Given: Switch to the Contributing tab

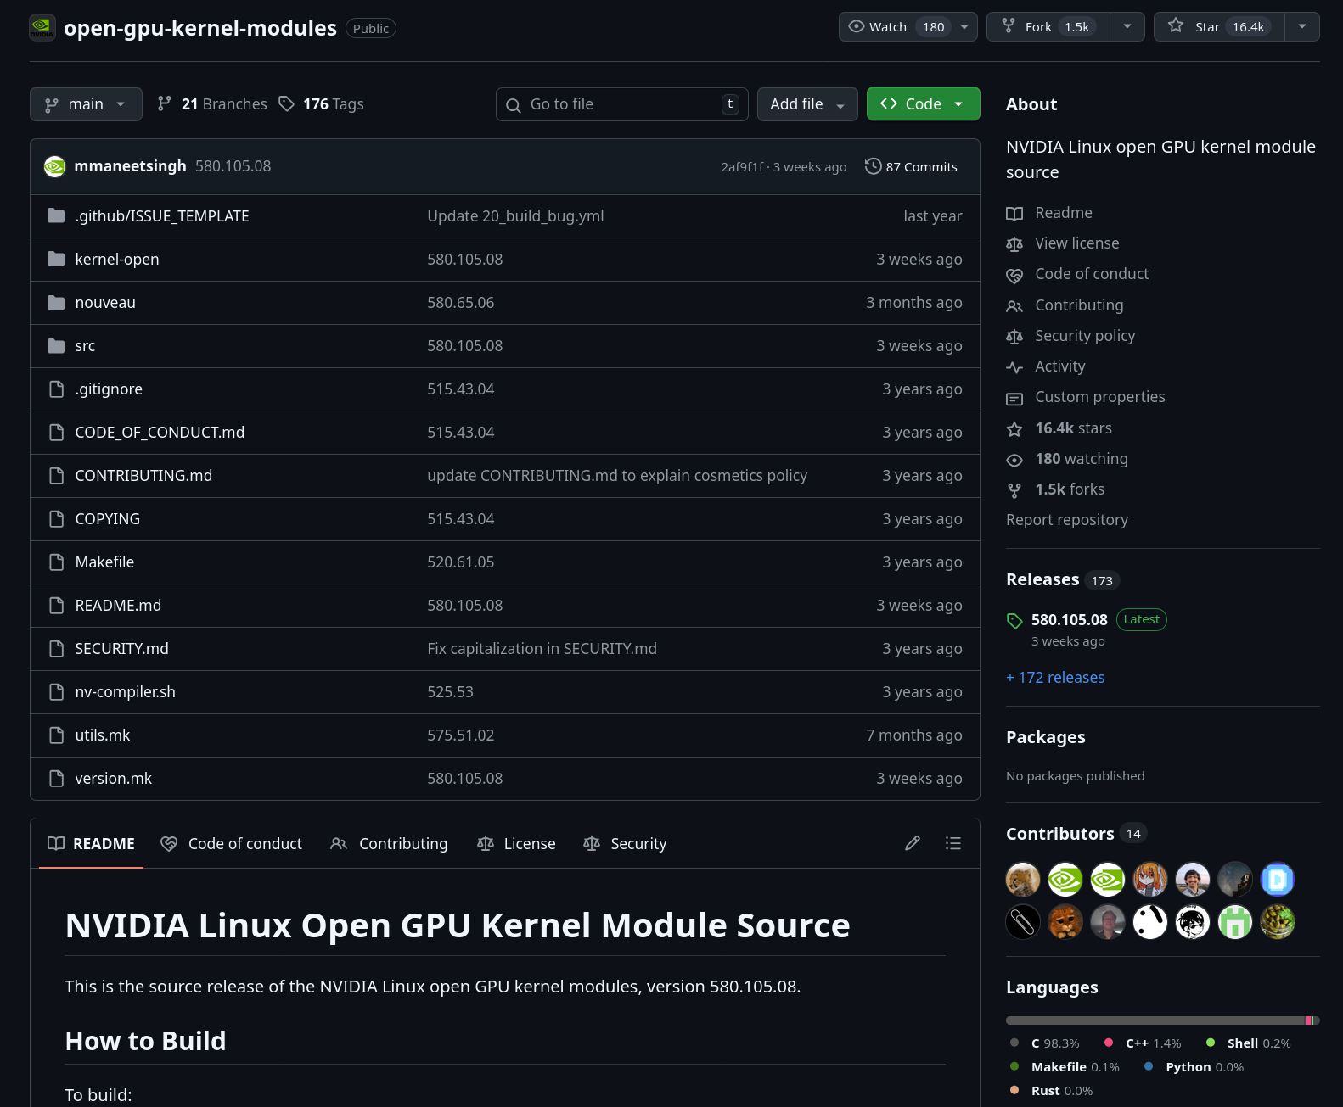Looking at the screenshot, I should coord(389,843).
